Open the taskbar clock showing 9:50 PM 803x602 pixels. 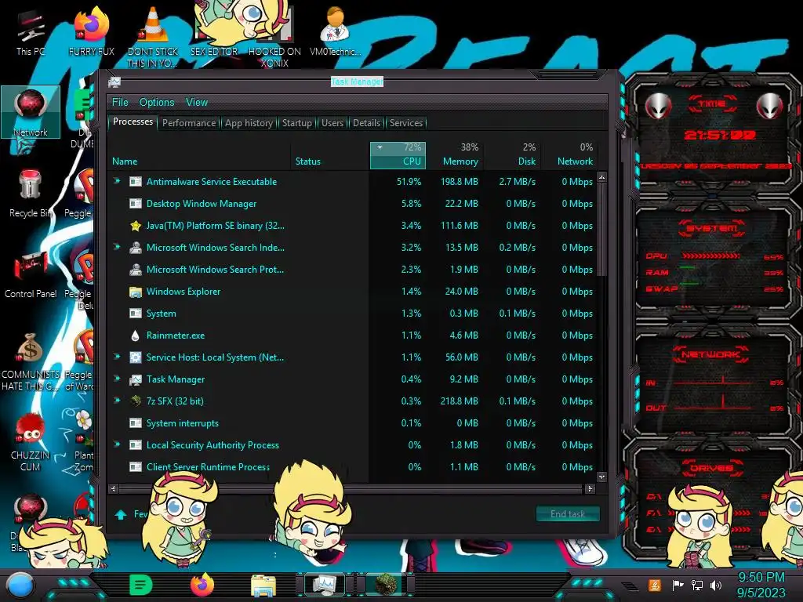761,585
